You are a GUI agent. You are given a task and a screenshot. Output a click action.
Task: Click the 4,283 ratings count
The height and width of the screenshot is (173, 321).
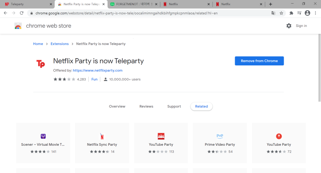(81, 79)
